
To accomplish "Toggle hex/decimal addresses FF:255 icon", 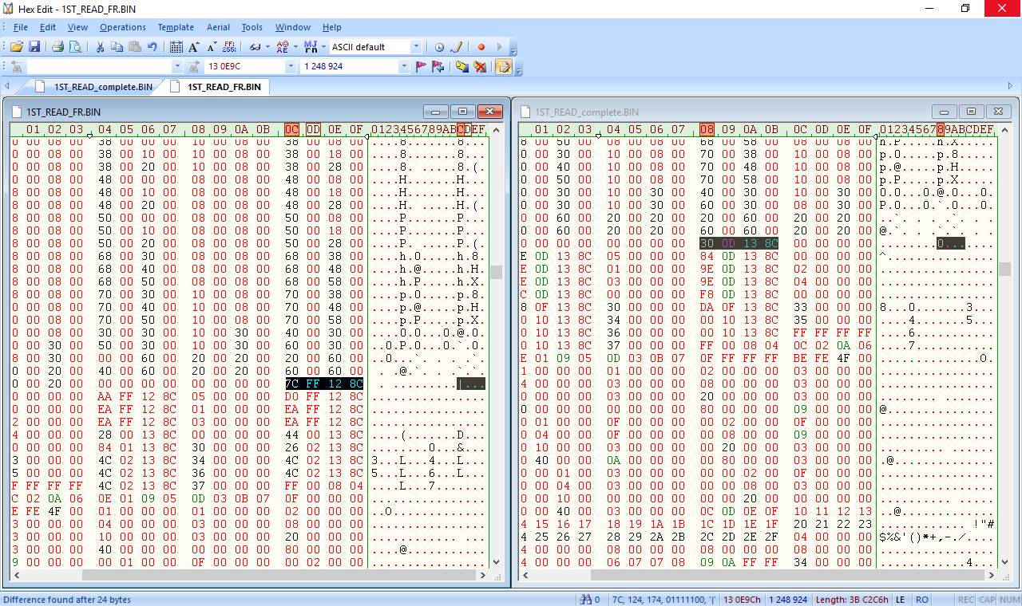I will [x=230, y=47].
